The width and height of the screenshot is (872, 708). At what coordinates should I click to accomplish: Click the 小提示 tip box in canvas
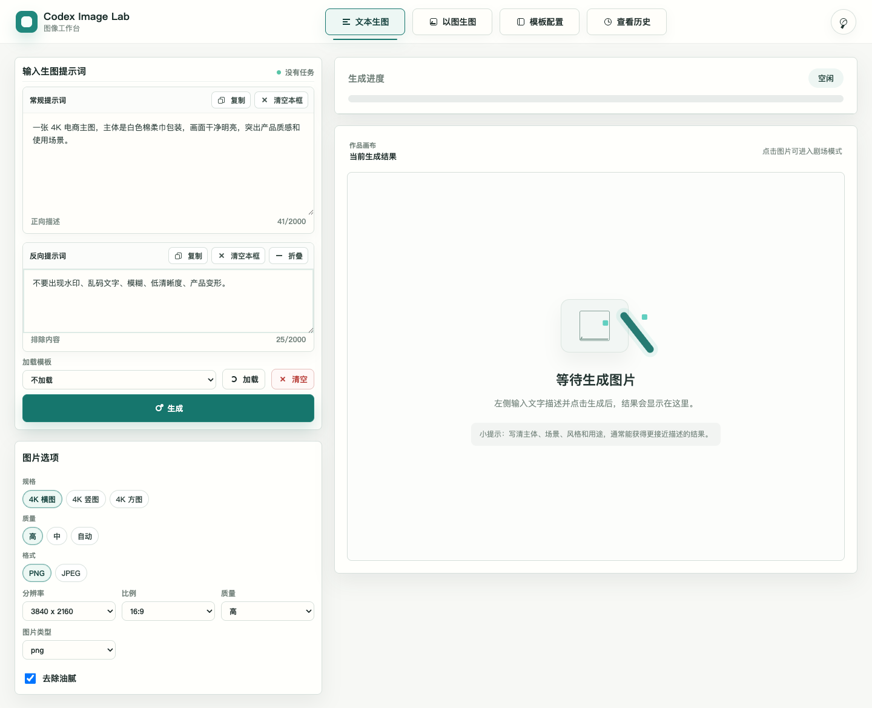point(596,434)
